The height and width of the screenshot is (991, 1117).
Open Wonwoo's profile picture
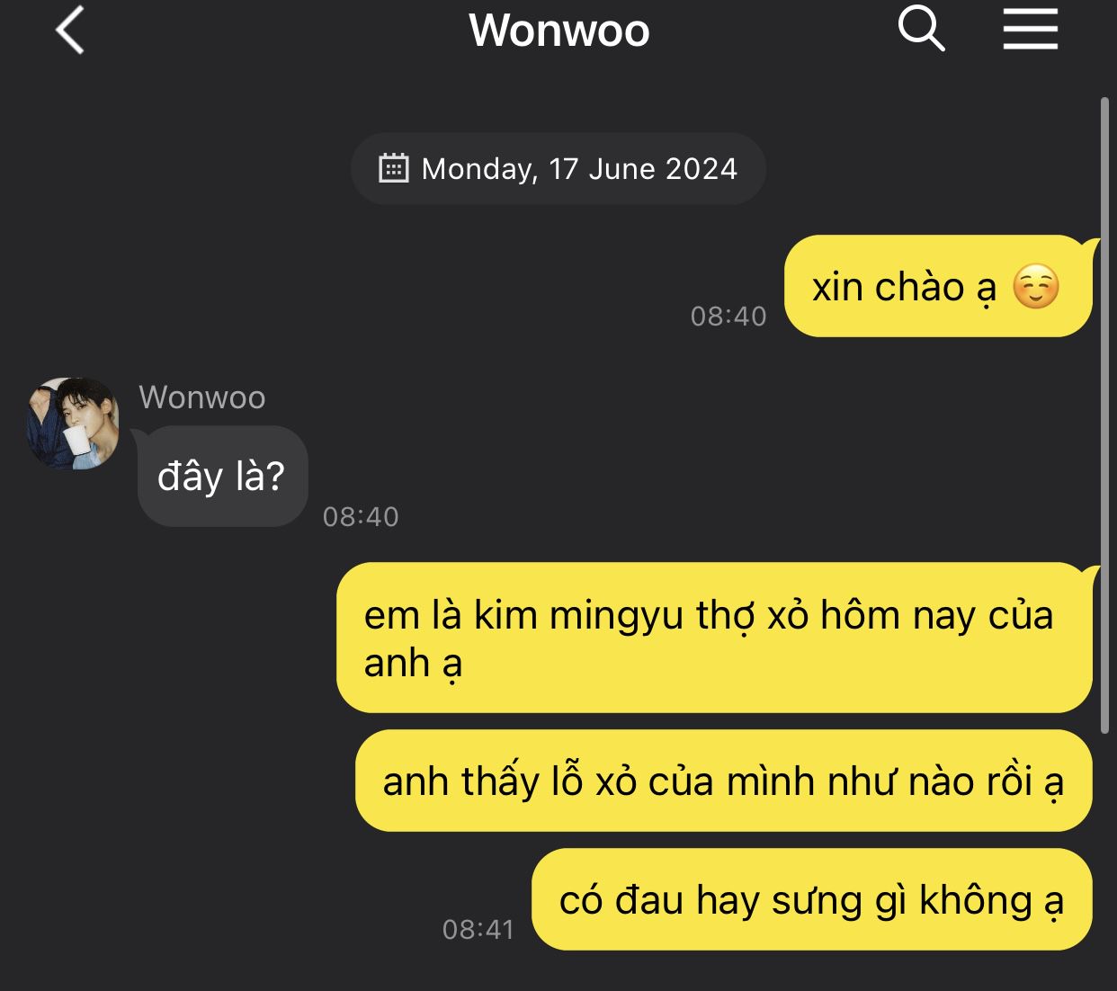pos(73,424)
